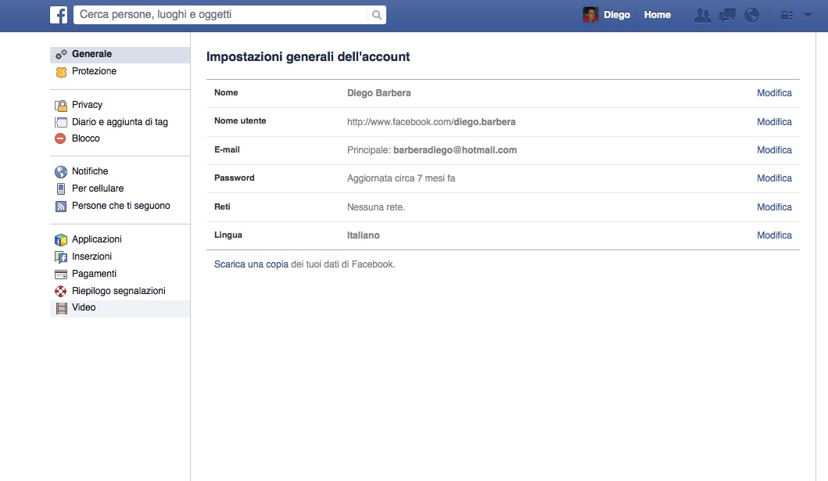This screenshot has height=481, width=828.
Task: Click the Notifiche globe icon in sidebar
Action: pos(61,171)
